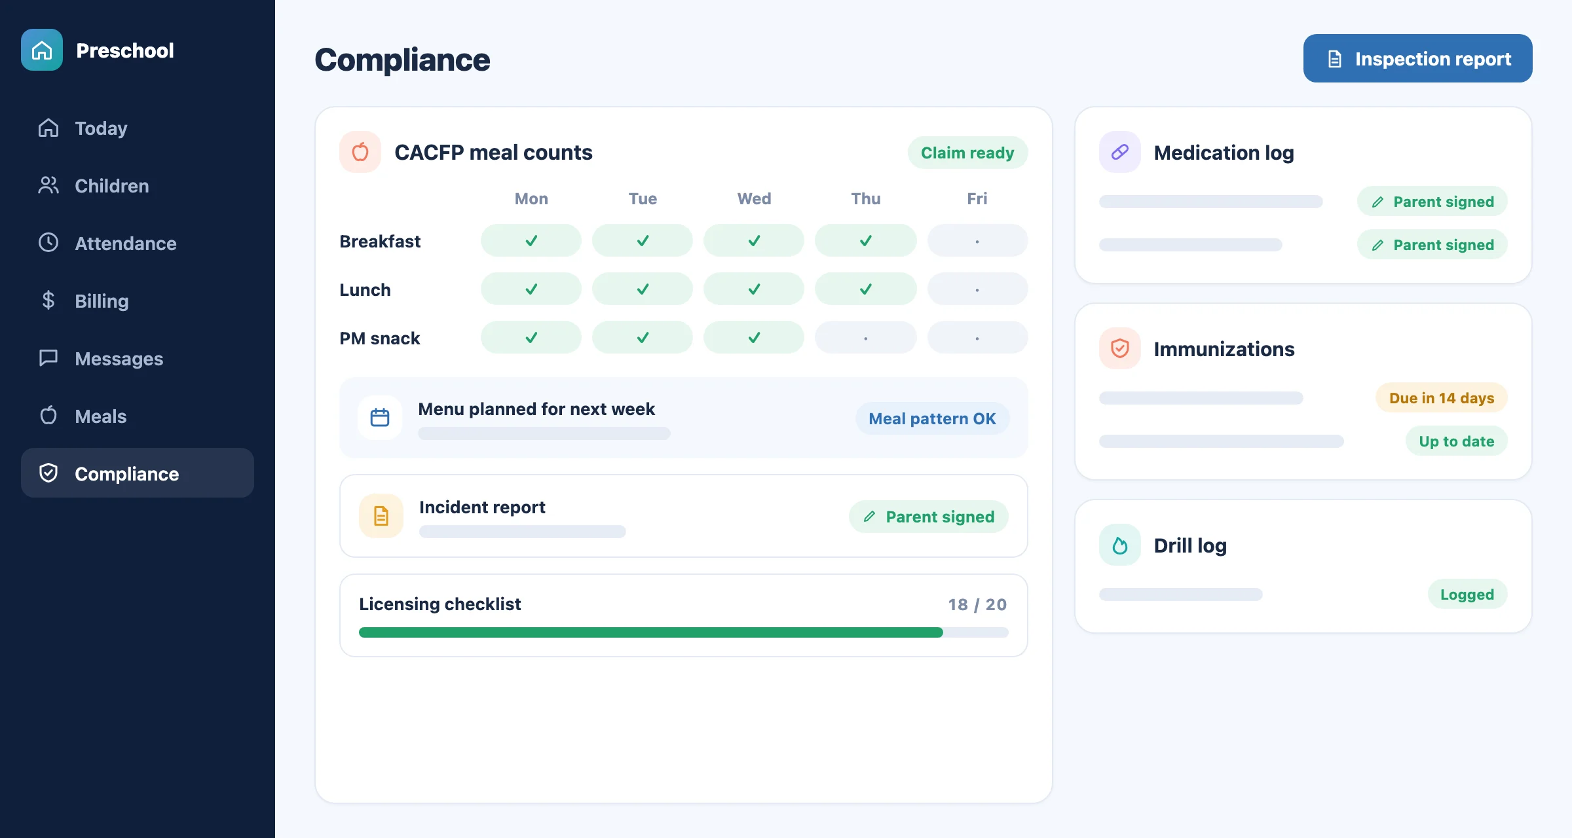Toggle Breakfast Friday empty cell
The width and height of the screenshot is (1572, 838).
[977, 240]
